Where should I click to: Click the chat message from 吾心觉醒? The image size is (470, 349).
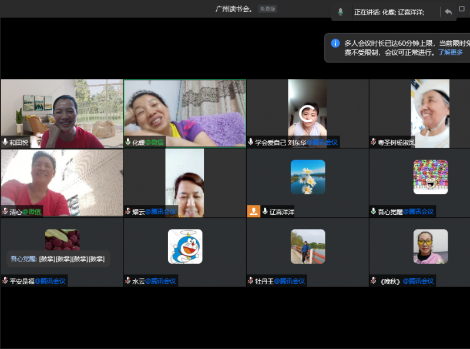coord(58,259)
